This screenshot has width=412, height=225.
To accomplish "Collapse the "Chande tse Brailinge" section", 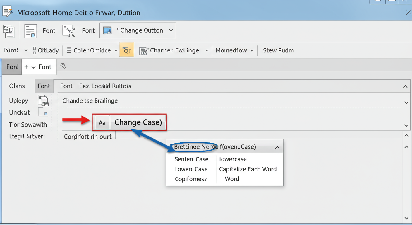I will (406, 103).
